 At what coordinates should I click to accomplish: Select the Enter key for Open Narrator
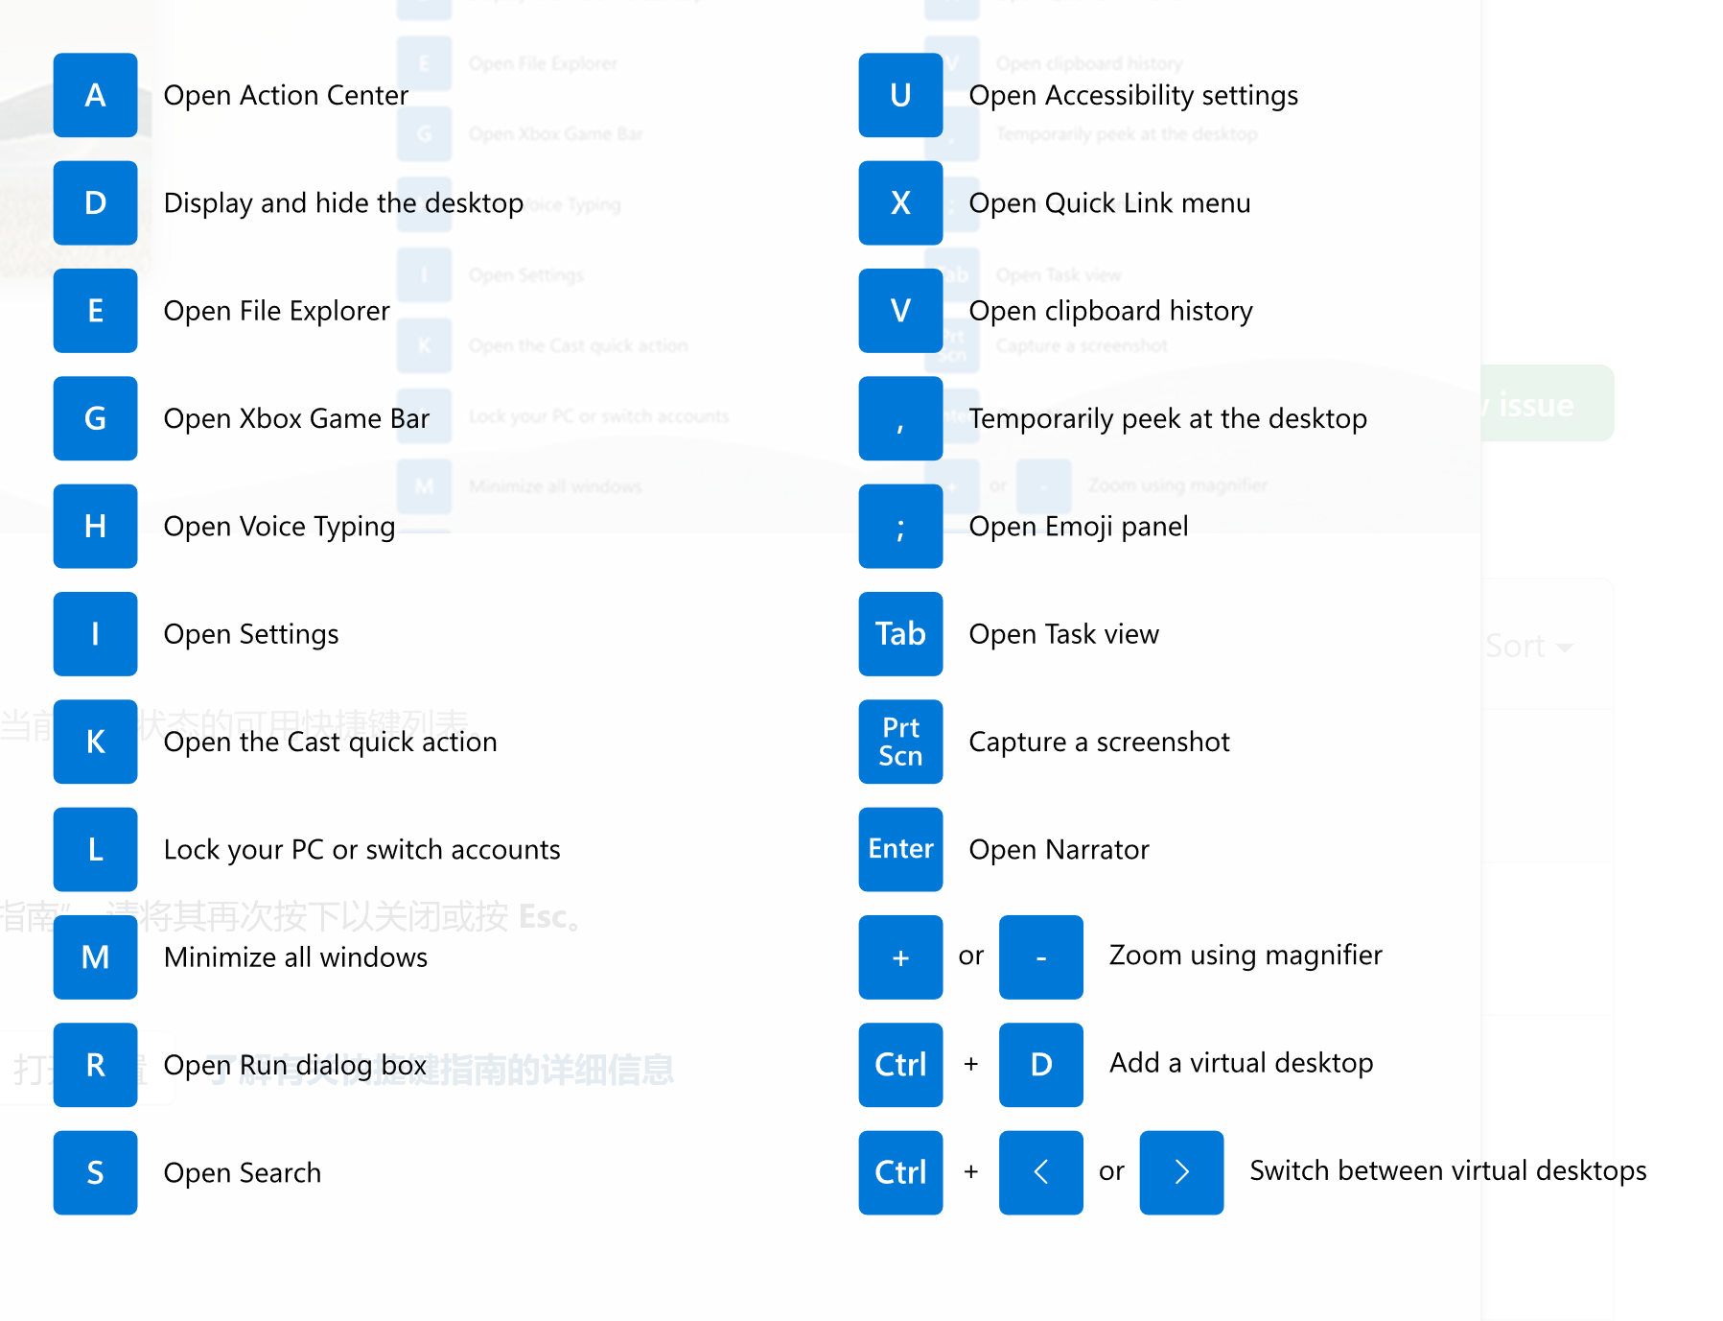pyautogui.click(x=899, y=850)
